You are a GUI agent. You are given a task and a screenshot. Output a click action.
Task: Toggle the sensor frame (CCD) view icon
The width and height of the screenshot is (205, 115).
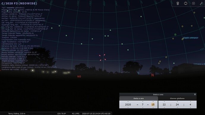pos(185,3)
